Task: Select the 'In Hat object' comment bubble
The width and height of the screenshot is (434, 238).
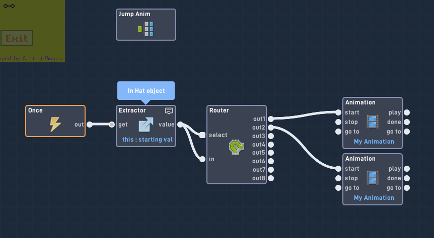Action: pos(146,90)
